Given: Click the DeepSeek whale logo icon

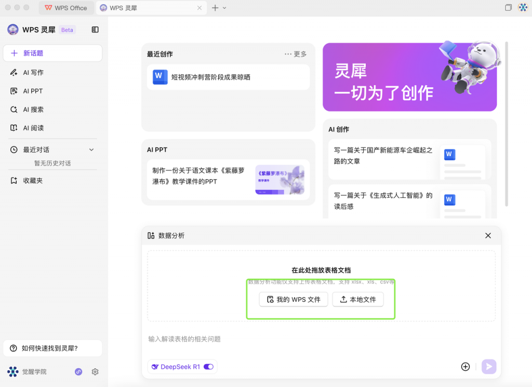Looking at the screenshot, I should pyautogui.click(x=155, y=367).
